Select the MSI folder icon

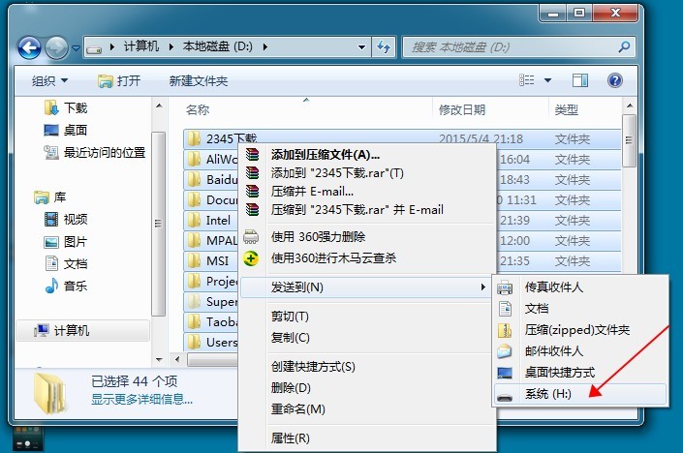pos(194,260)
